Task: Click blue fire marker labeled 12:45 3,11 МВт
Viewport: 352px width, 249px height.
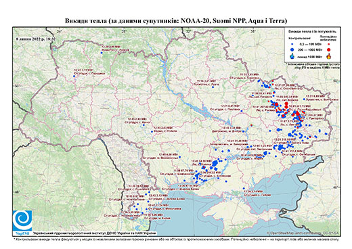Action: click(74, 76)
